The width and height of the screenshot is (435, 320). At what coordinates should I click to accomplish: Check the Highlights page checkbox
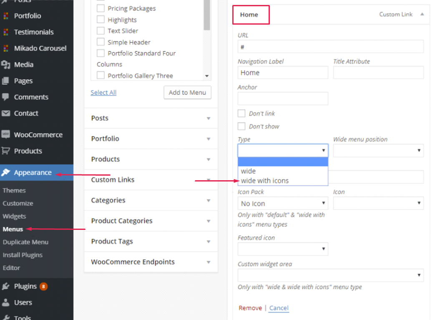[101, 20]
